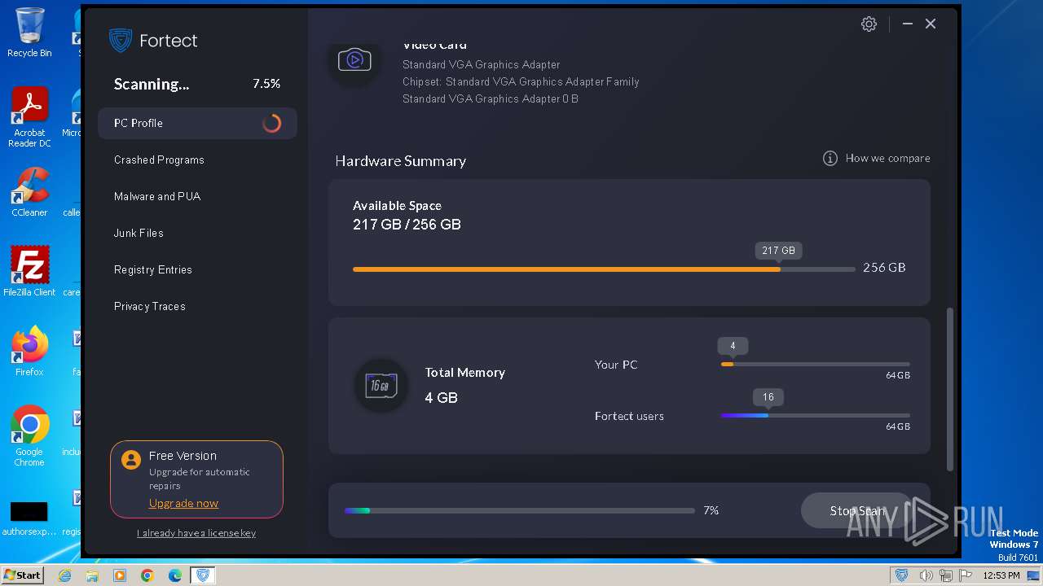
Task: Open the Recycle Bin desktop icon
Action: pyautogui.click(x=29, y=33)
